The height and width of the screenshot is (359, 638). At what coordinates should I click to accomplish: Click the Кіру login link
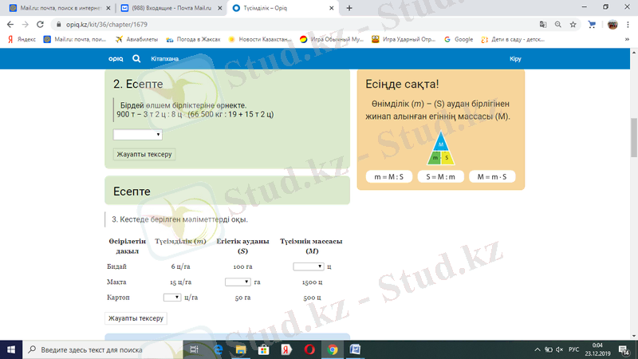click(514, 58)
